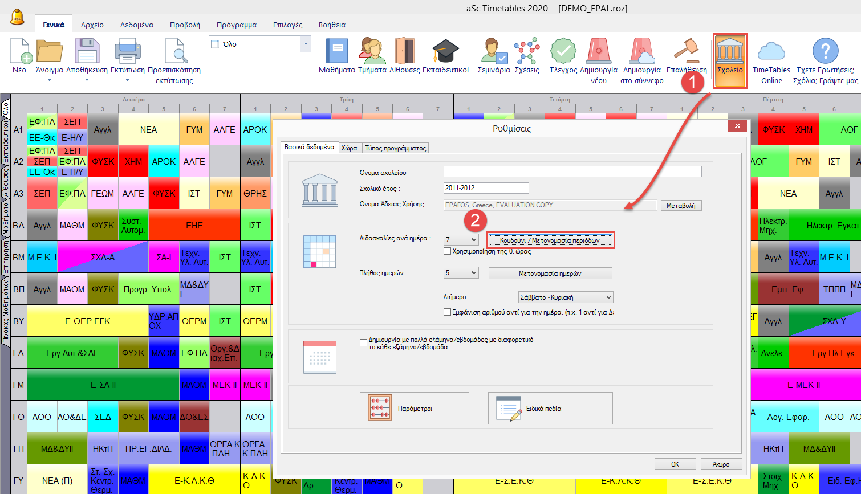Open the Σεμινάρια toolbar icon
The height and width of the screenshot is (494, 861).
(494, 52)
